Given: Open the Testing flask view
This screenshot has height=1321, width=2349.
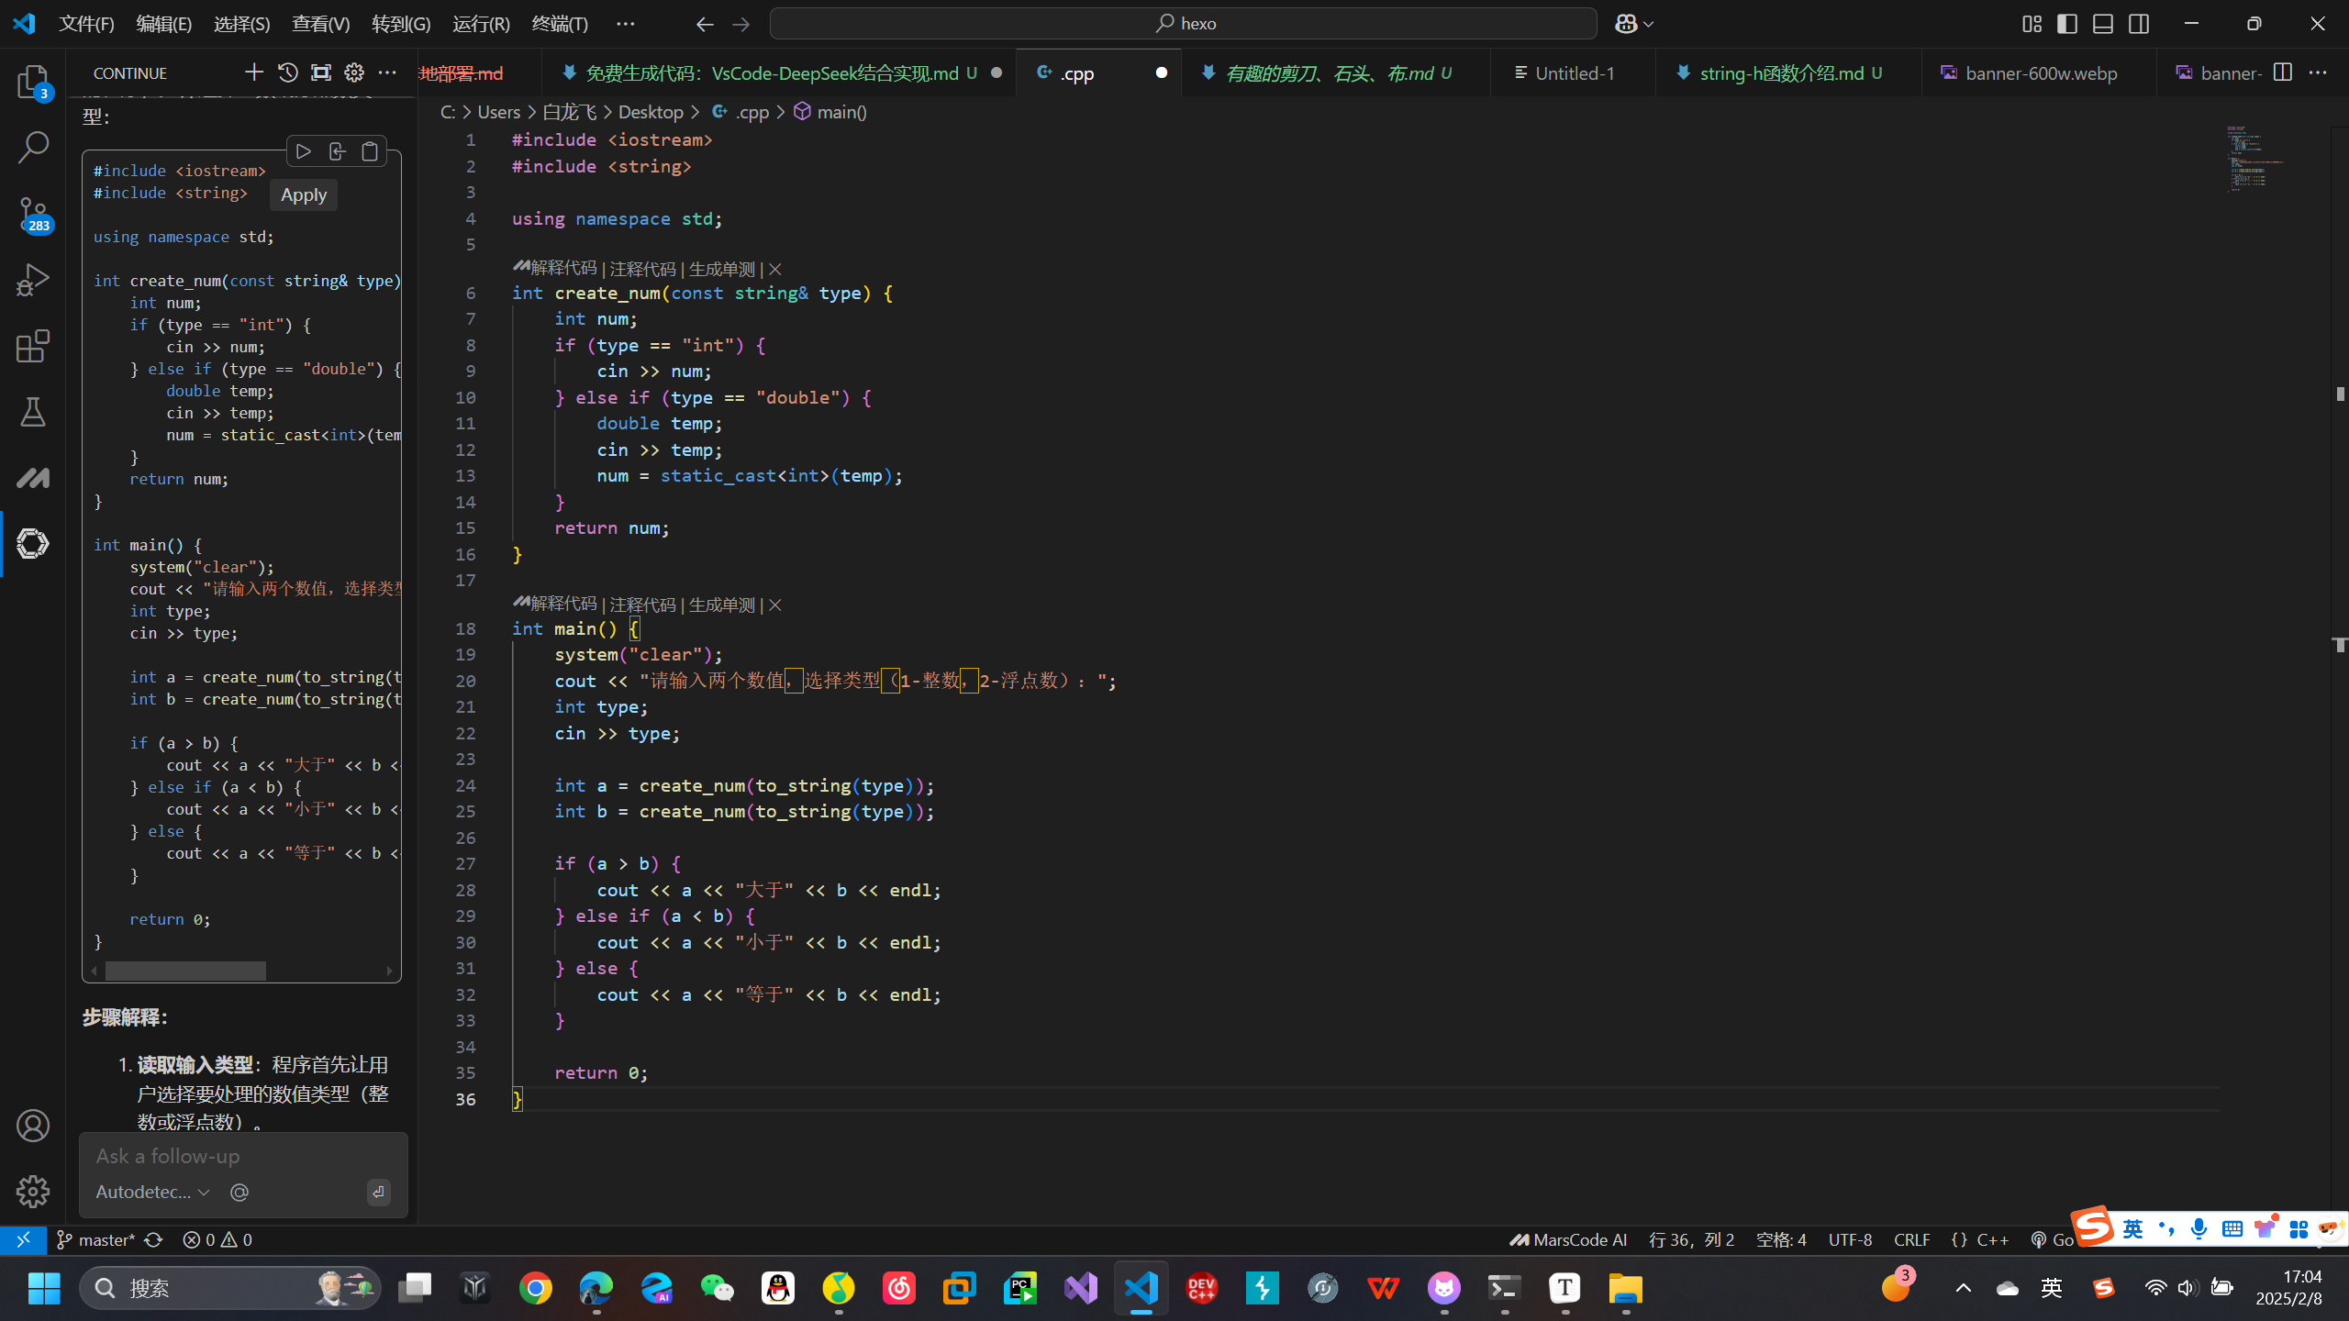Looking at the screenshot, I should (33, 412).
